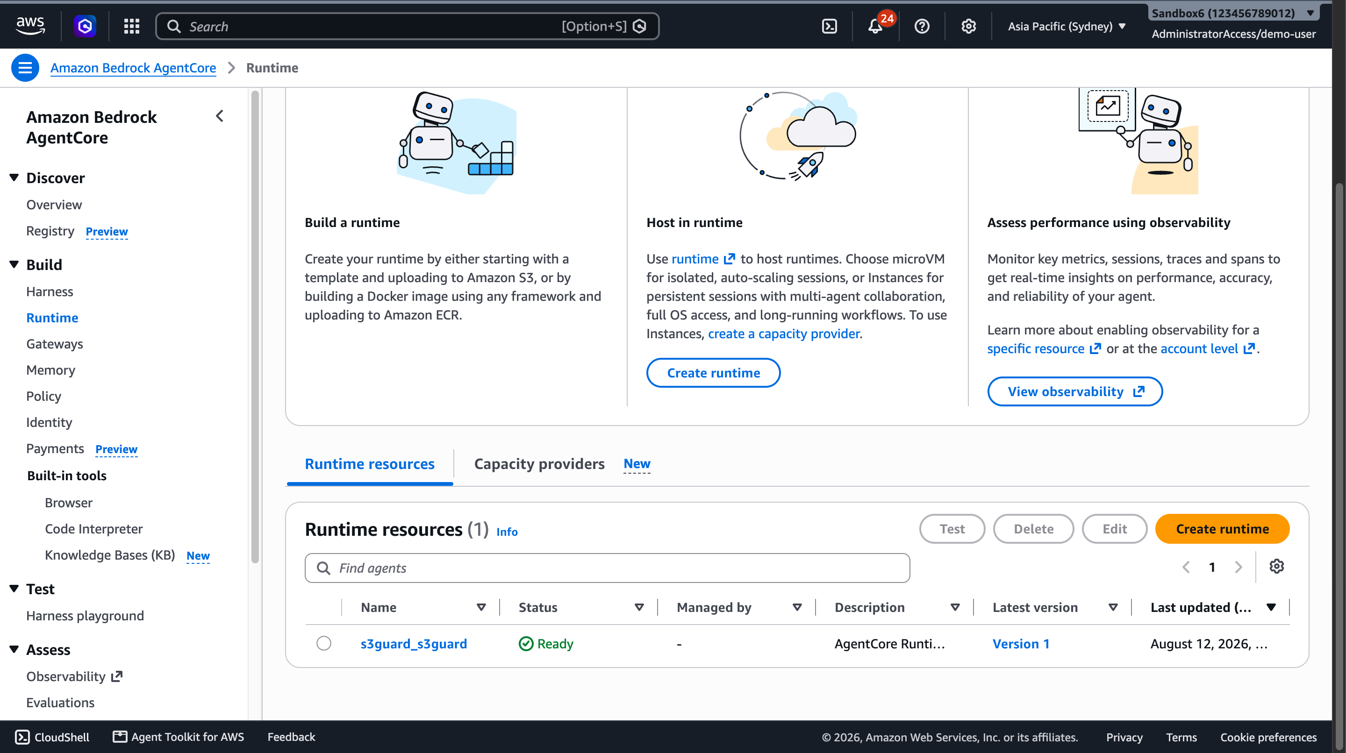Click the Find agents search field
This screenshot has width=1346, height=753.
607,568
